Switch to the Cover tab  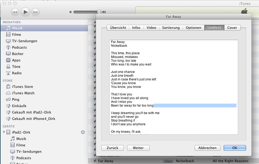232,28
